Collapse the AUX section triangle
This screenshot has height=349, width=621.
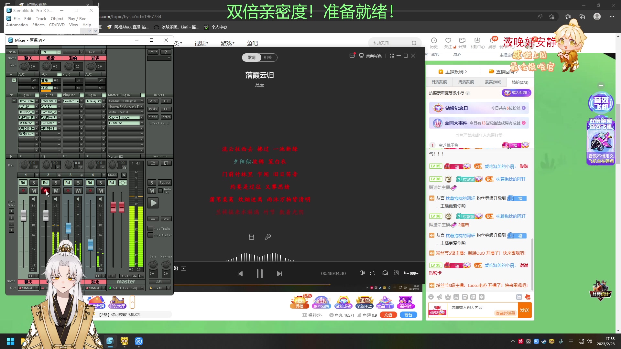click(11, 74)
